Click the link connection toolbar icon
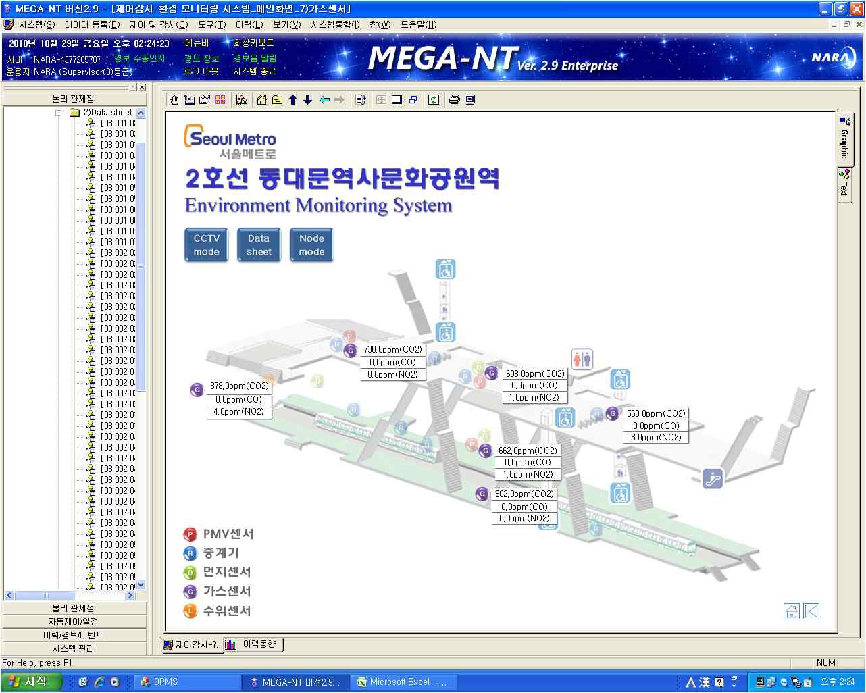This screenshot has height=693, width=866. point(361,100)
